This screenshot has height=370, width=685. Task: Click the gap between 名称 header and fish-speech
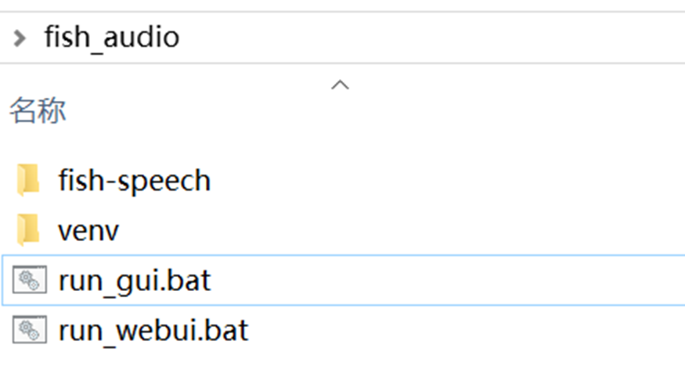tap(343, 142)
